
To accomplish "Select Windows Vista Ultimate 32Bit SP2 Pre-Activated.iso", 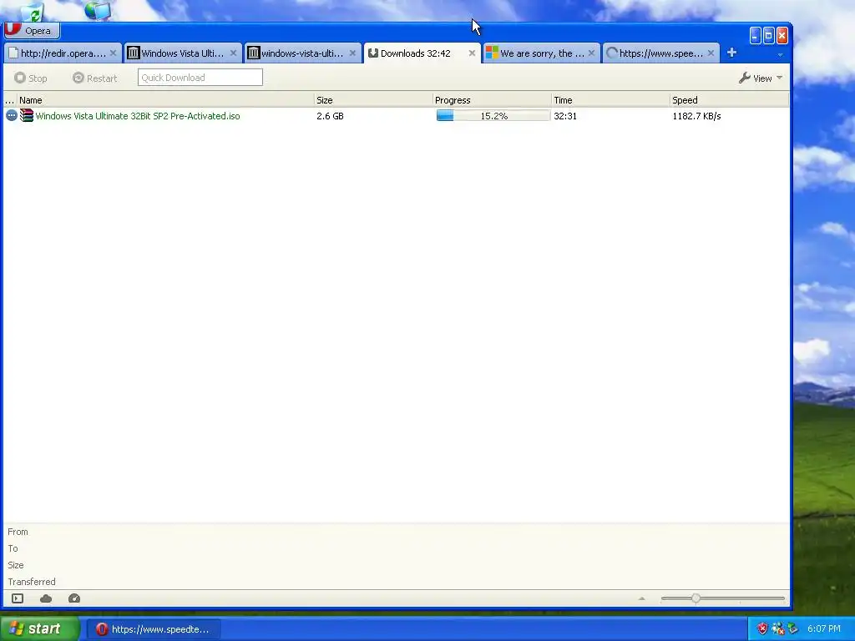I will [138, 116].
